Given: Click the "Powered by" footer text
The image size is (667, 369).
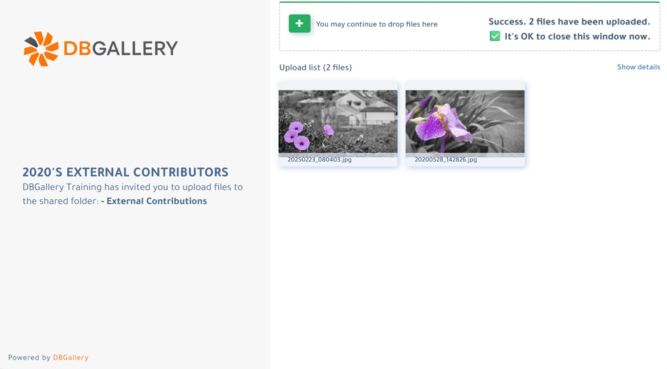Looking at the screenshot, I should (29, 358).
